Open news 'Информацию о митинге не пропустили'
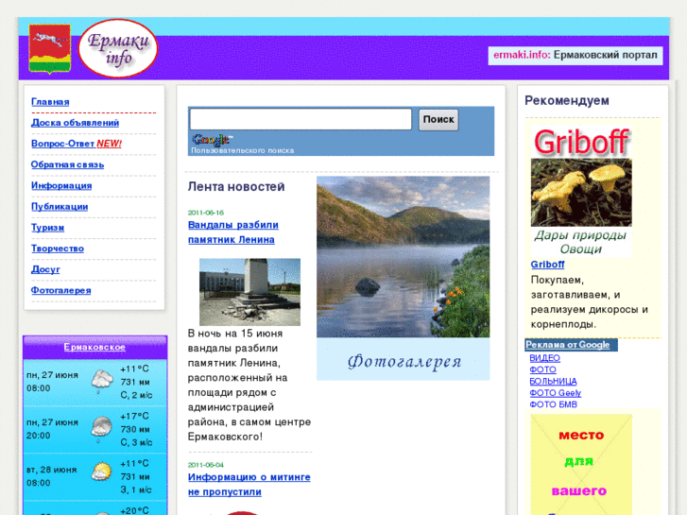Viewport: 687px width, 515px height. [x=249, y=485]
